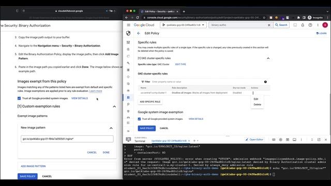Click the Filter field for cluster-specific rules
The width and height of the screenshot is (331, 186).
pos(201,82)
